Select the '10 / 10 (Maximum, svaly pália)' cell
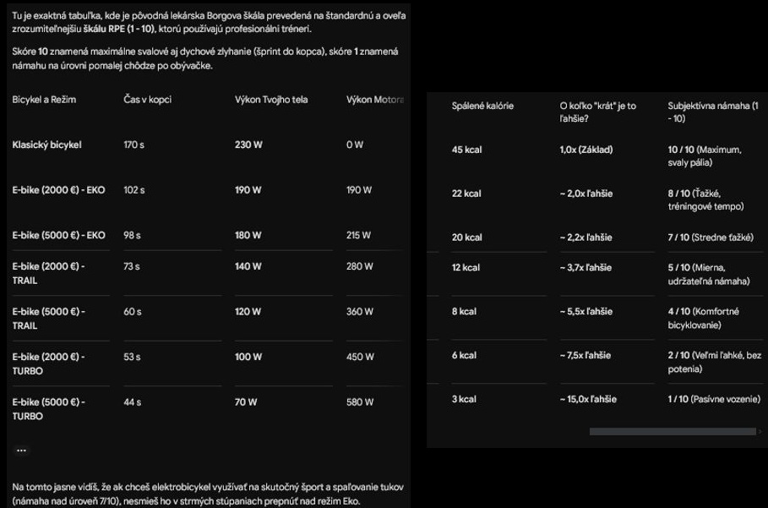Viewport: 768px width, 508px height. point(705,156)
